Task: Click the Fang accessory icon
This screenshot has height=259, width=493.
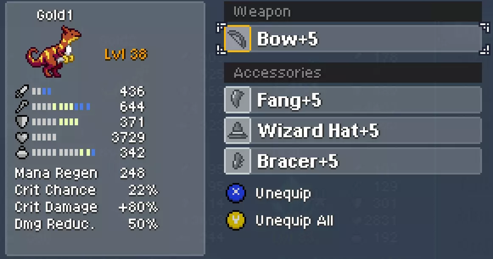Action: [x=238, y=100]
